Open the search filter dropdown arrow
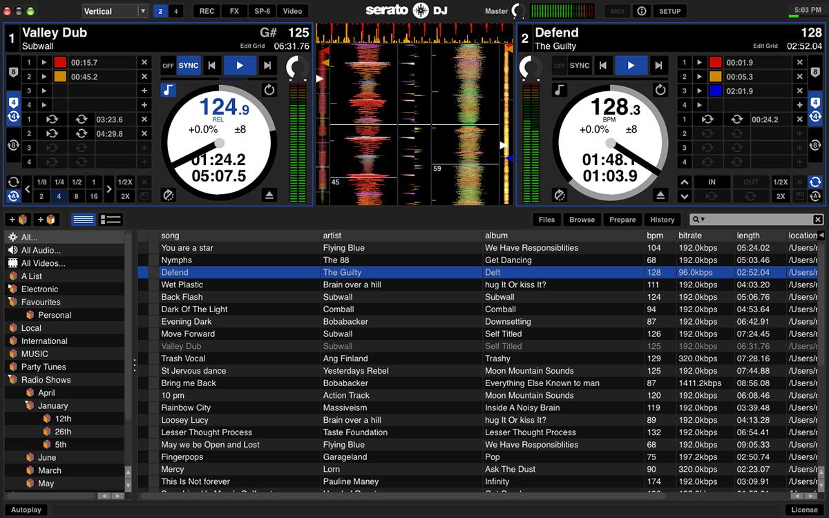 [x=702, y=219]
